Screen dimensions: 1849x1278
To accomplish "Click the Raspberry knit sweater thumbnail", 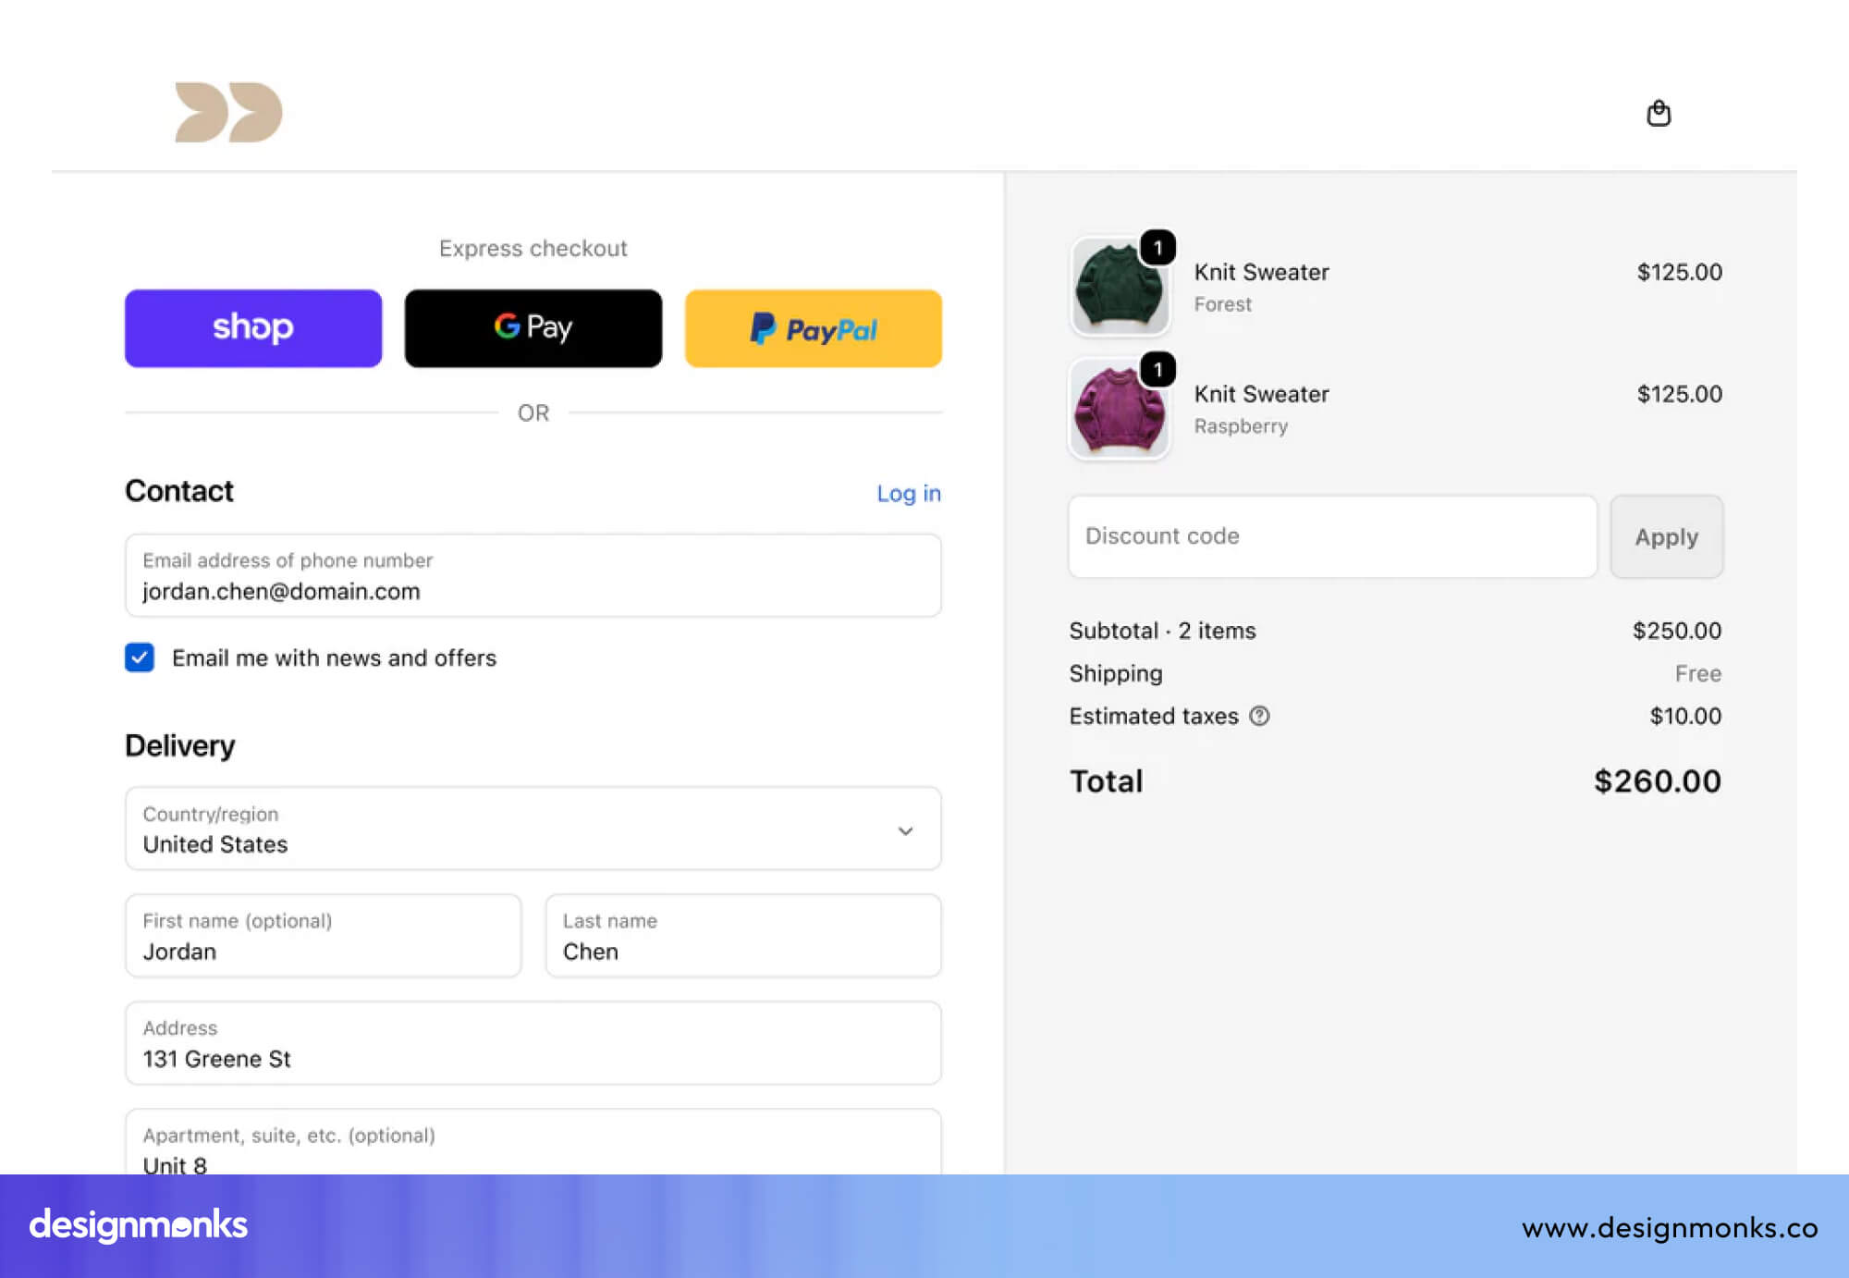I will pos(1120,409).
